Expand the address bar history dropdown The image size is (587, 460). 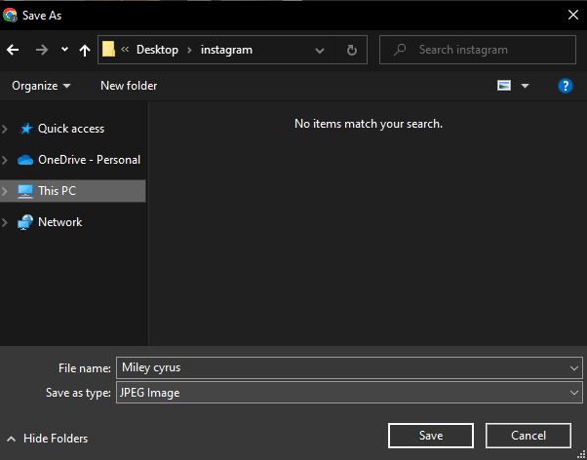click(320, 50)
